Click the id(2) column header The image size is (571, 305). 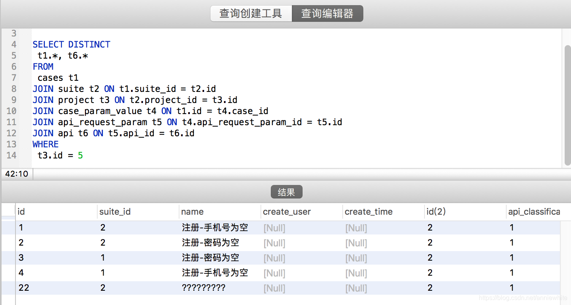[x=465, y=212]
